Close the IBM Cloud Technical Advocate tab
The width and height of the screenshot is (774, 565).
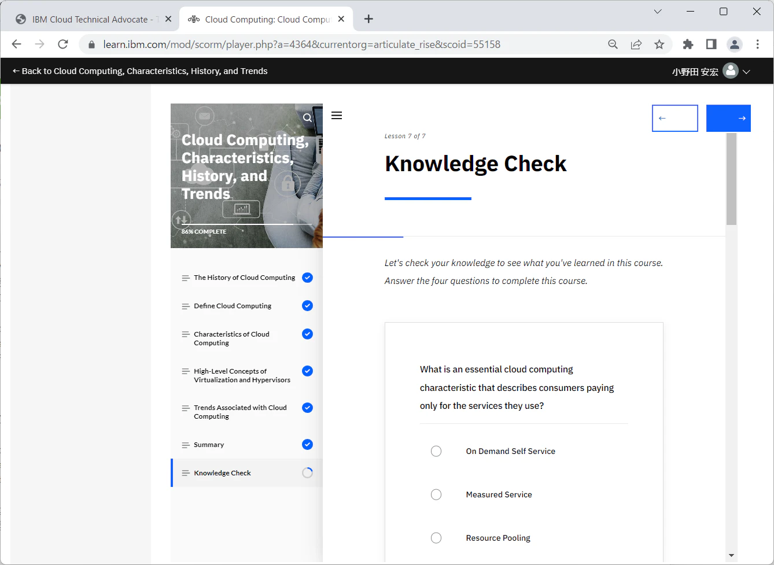pyautogui.click(x=168, y=19)
